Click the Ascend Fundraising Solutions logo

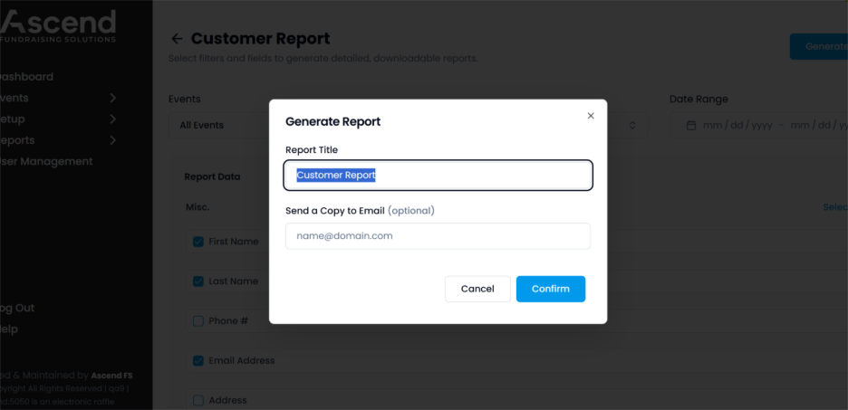(60, 24)
